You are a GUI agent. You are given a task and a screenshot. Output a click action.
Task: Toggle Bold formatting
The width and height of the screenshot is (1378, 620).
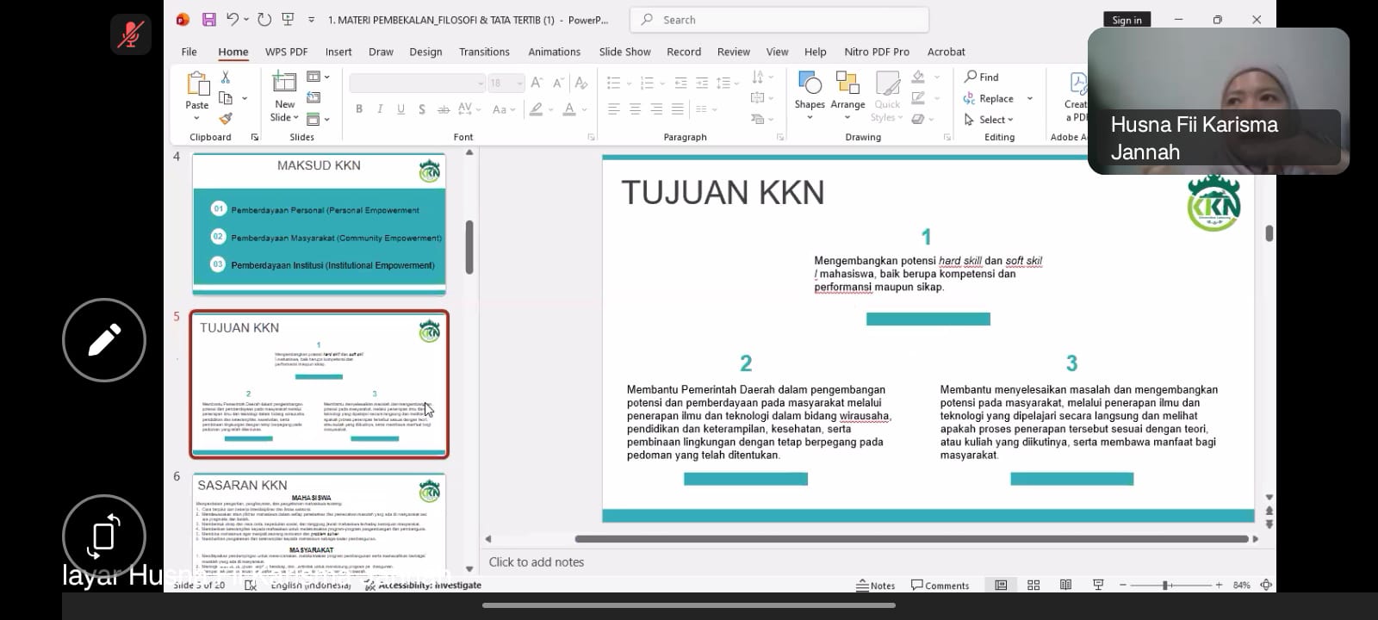(359, 109)
